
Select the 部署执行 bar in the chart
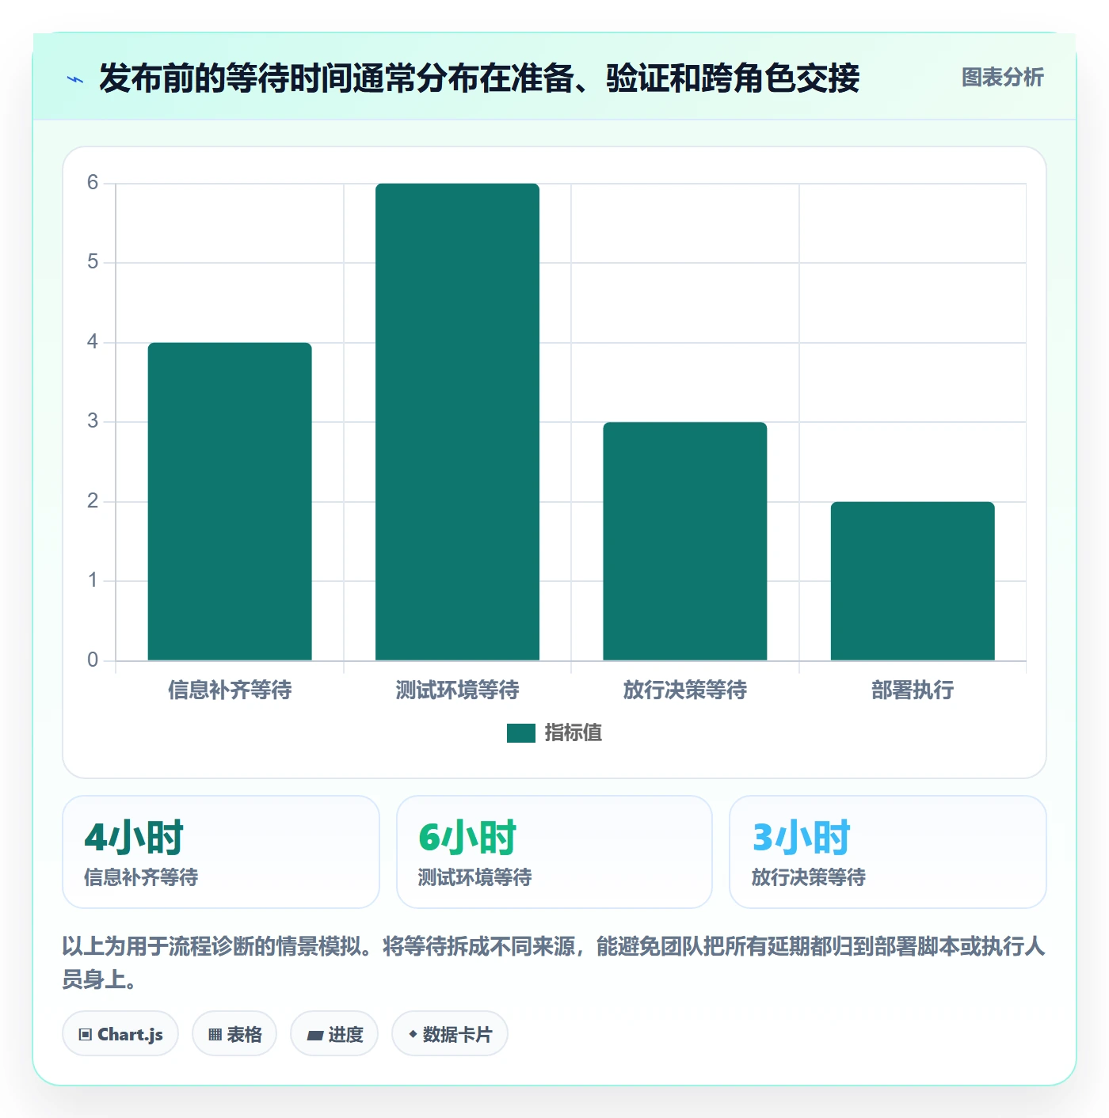click(x=913, y=581)
